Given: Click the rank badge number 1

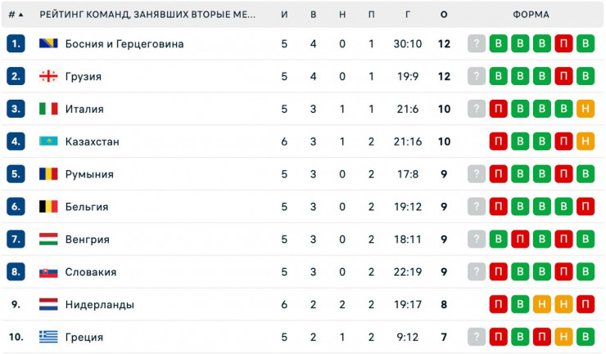Looking at the screenshot, I should (16, 43).
